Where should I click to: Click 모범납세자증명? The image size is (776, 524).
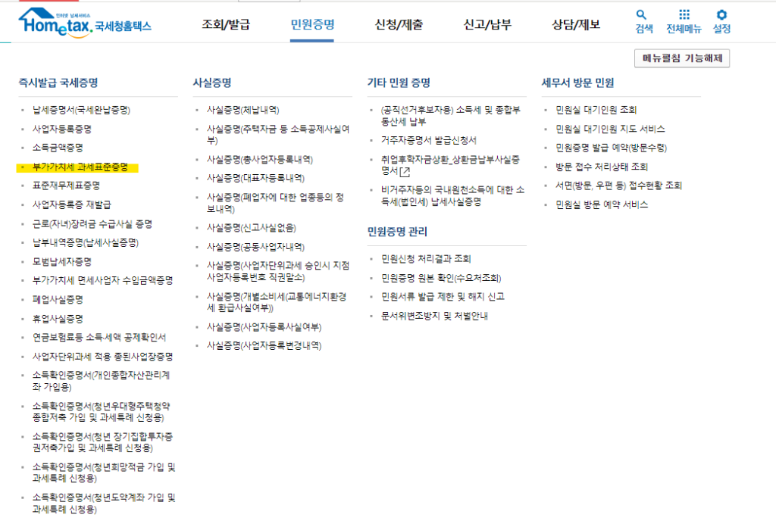[x=62, y=261]
